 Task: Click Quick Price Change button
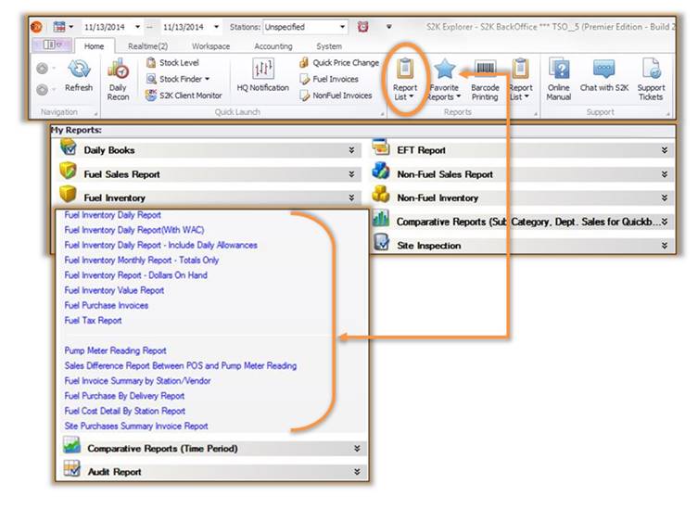pos(338,63)
